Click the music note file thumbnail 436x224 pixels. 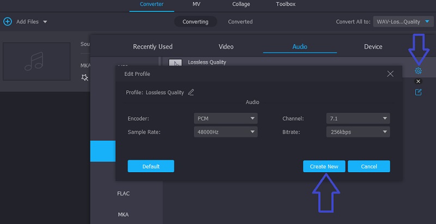point(38,61)
